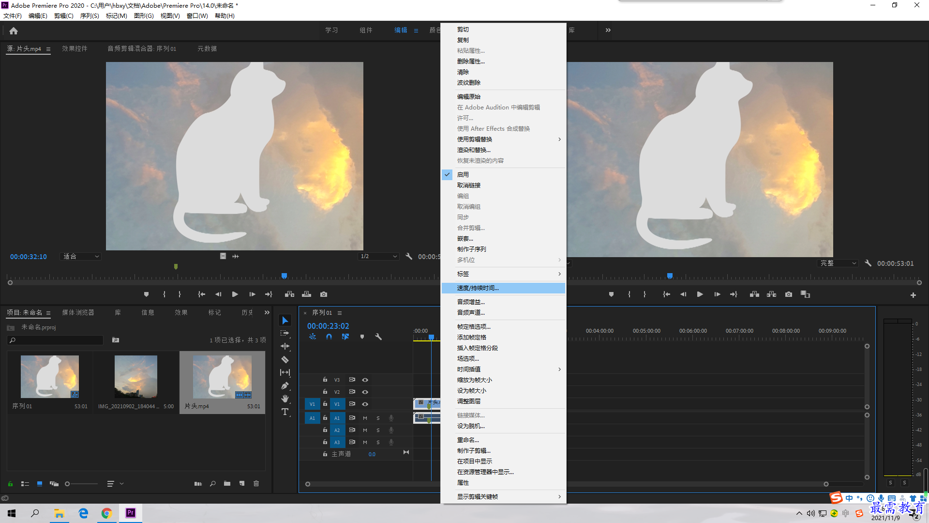The height and width of the screenshot is (523, 929).
Task: Click New Item icon in project panel
Action: [x=242, y=484]
